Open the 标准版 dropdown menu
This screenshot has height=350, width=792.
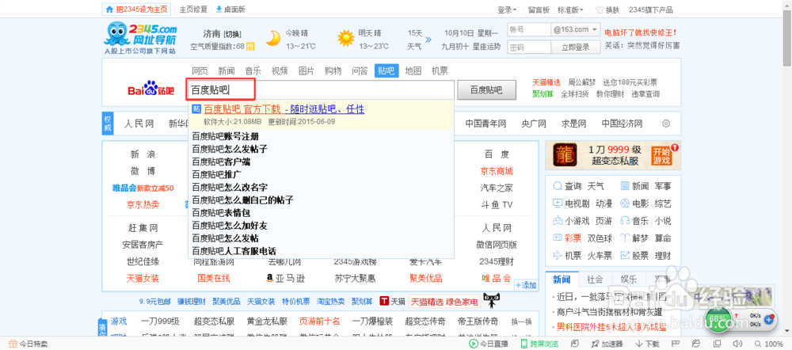tap(570, 10)
